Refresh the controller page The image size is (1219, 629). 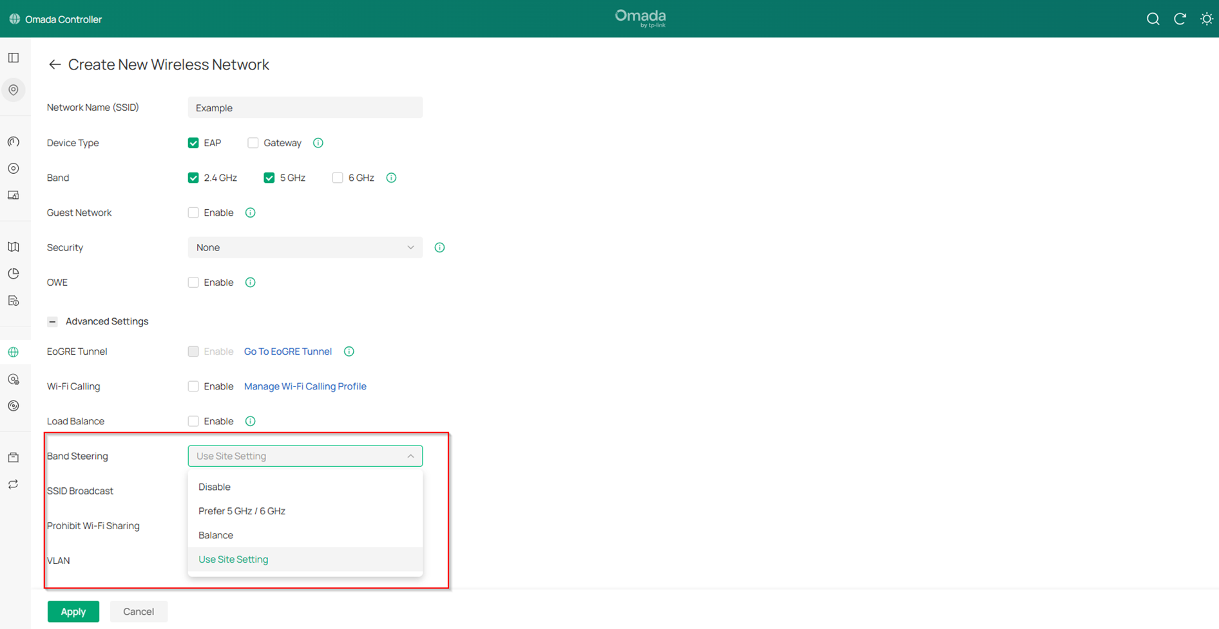[x=1180, y=19]
